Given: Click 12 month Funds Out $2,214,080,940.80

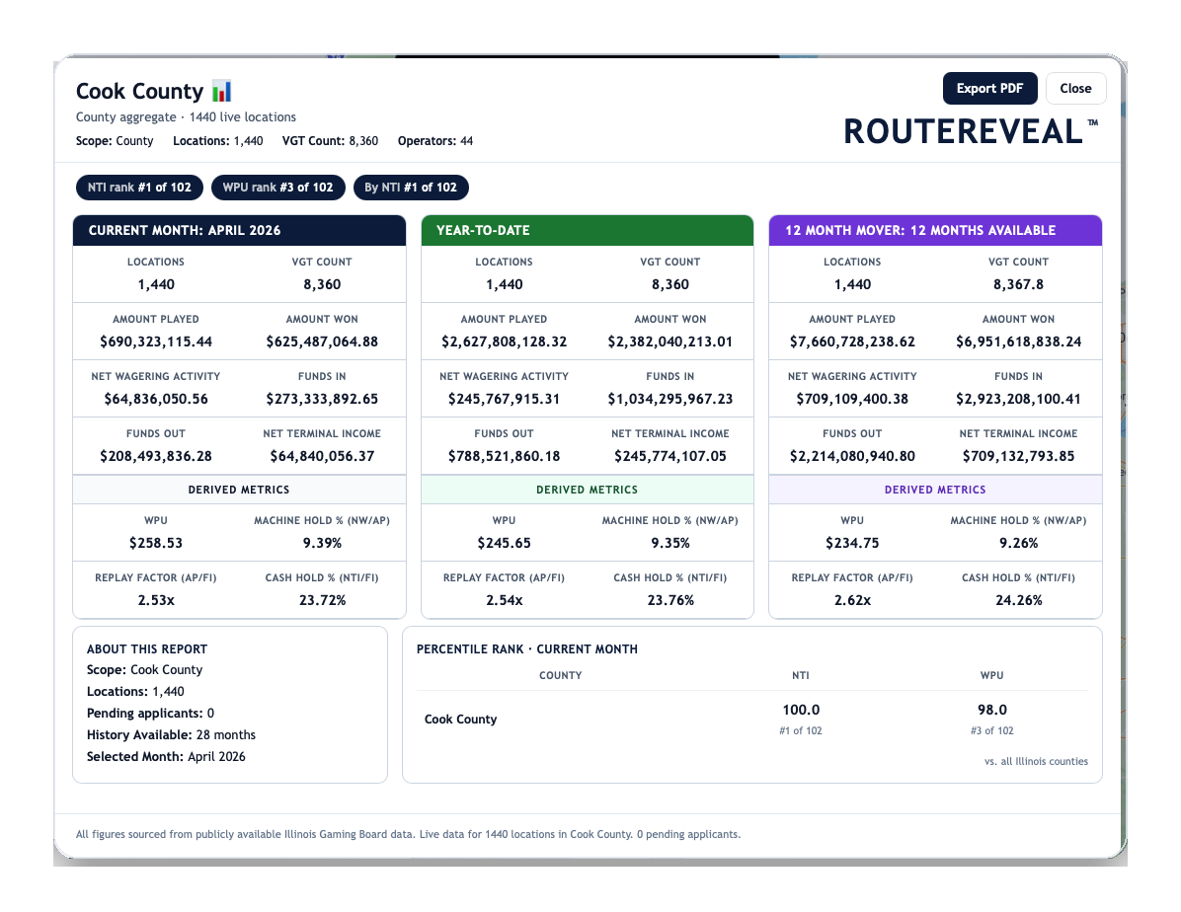Looking at the screenshot, I should (x=852, y=456).
